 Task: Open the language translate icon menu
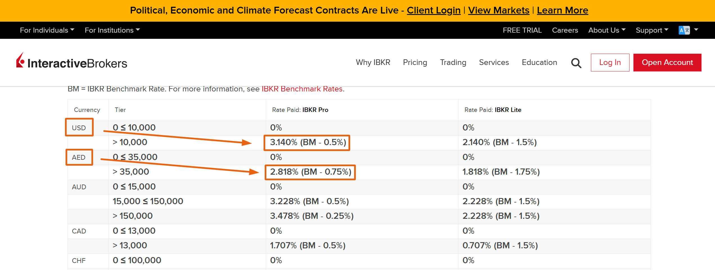coord(684,30)
